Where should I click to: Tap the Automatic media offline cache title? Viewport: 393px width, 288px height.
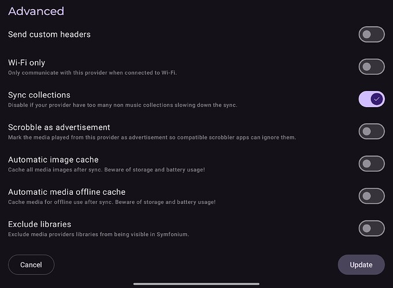67,192
